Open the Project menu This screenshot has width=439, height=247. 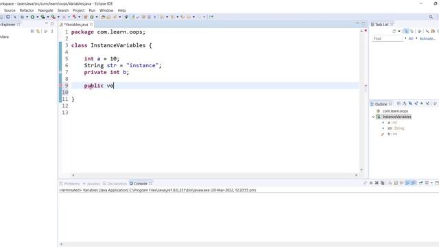79,10
